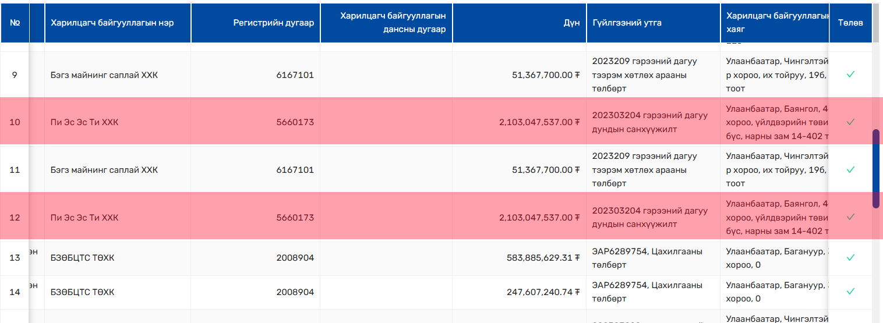The width and height of the screenshot is (883, 323).
Task: Click the green checkmark in row 13
Action: click(x=850, y=257)
